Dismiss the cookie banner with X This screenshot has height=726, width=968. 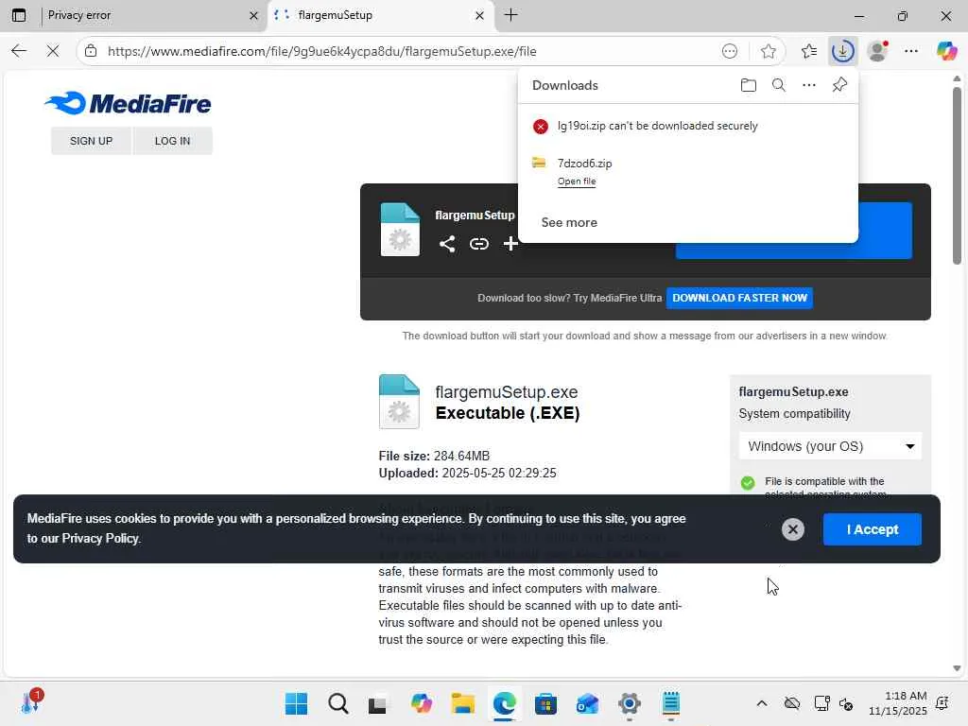pyautogui.click(x=793, y=529)
